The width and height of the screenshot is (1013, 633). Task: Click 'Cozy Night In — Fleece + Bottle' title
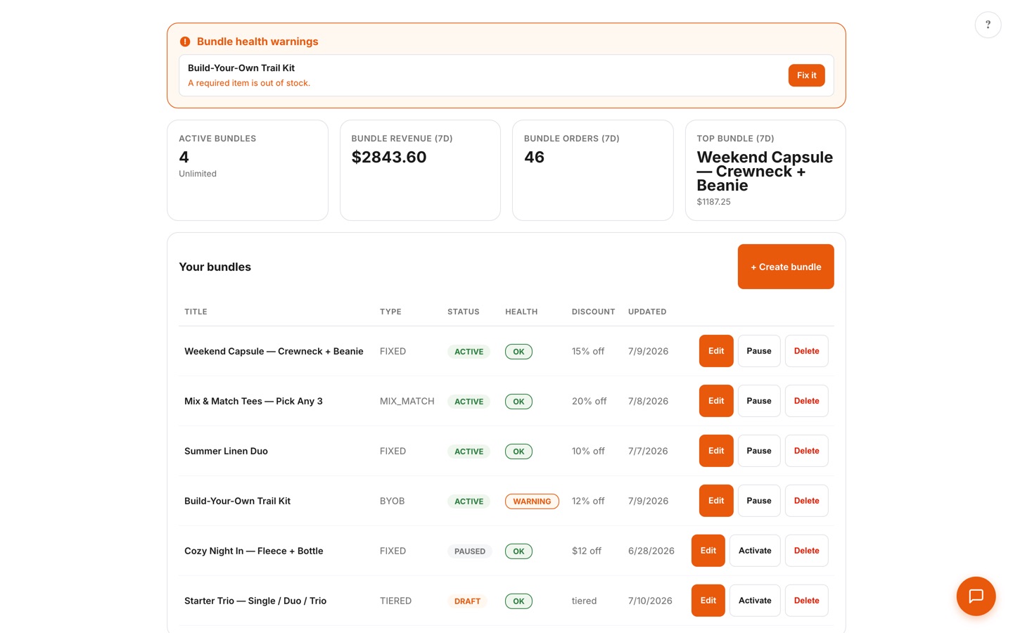(x=254, y=551)
